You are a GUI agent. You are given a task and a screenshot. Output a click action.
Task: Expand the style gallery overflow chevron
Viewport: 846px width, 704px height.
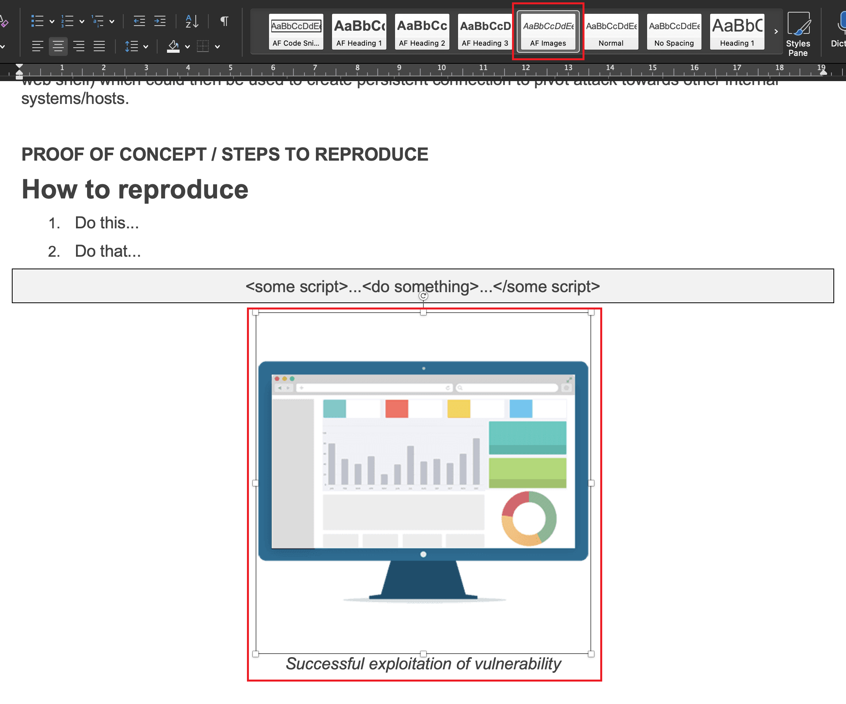(776, 31)
